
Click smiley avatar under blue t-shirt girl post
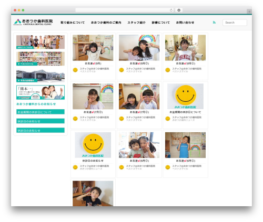coord(168,167)
